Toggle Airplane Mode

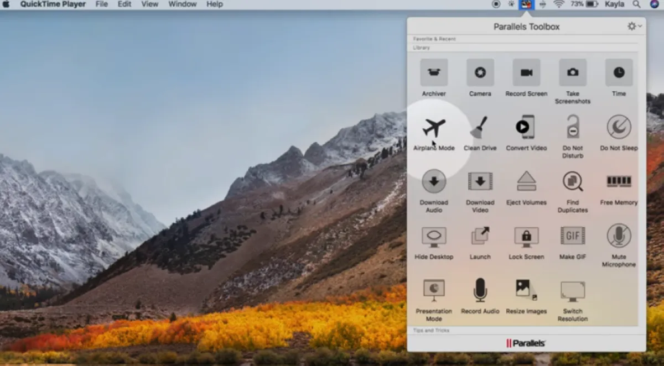pyautogui.click(x=434, y=128)
